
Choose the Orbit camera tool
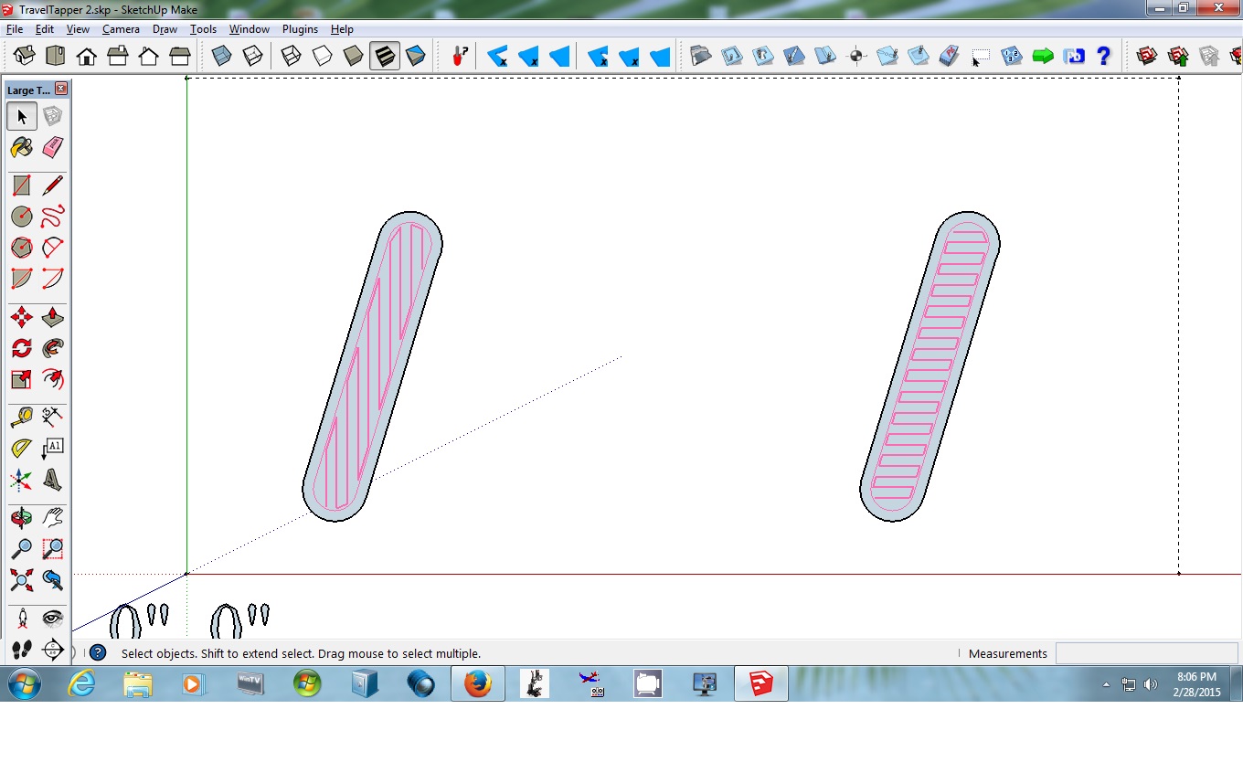pos(22,518)
